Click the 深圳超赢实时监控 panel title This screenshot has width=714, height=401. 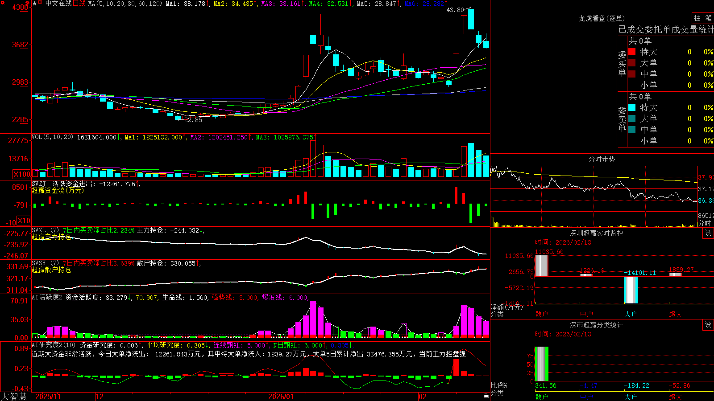coord(596,233)
